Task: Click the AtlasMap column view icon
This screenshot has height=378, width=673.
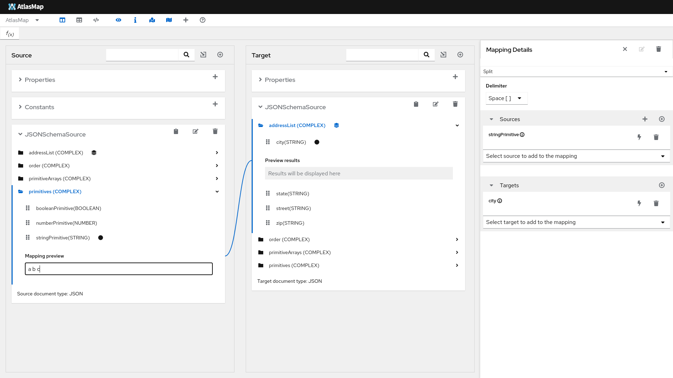Action: coord(62,20)
